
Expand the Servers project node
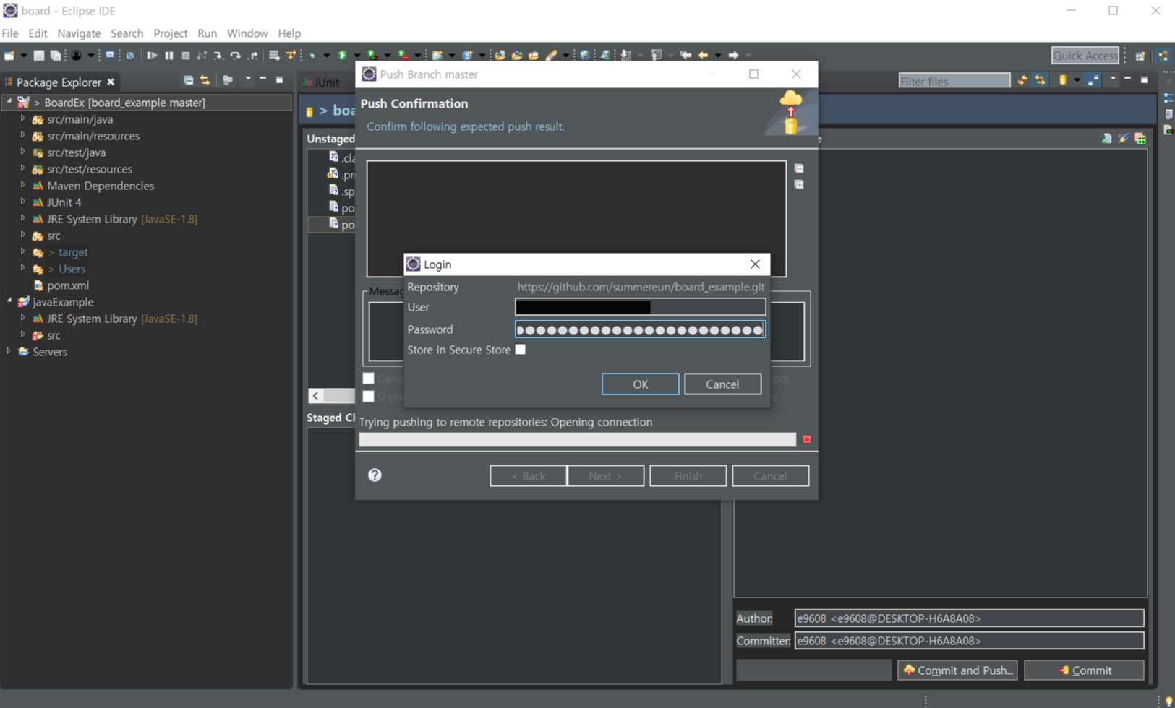[9, 352]
